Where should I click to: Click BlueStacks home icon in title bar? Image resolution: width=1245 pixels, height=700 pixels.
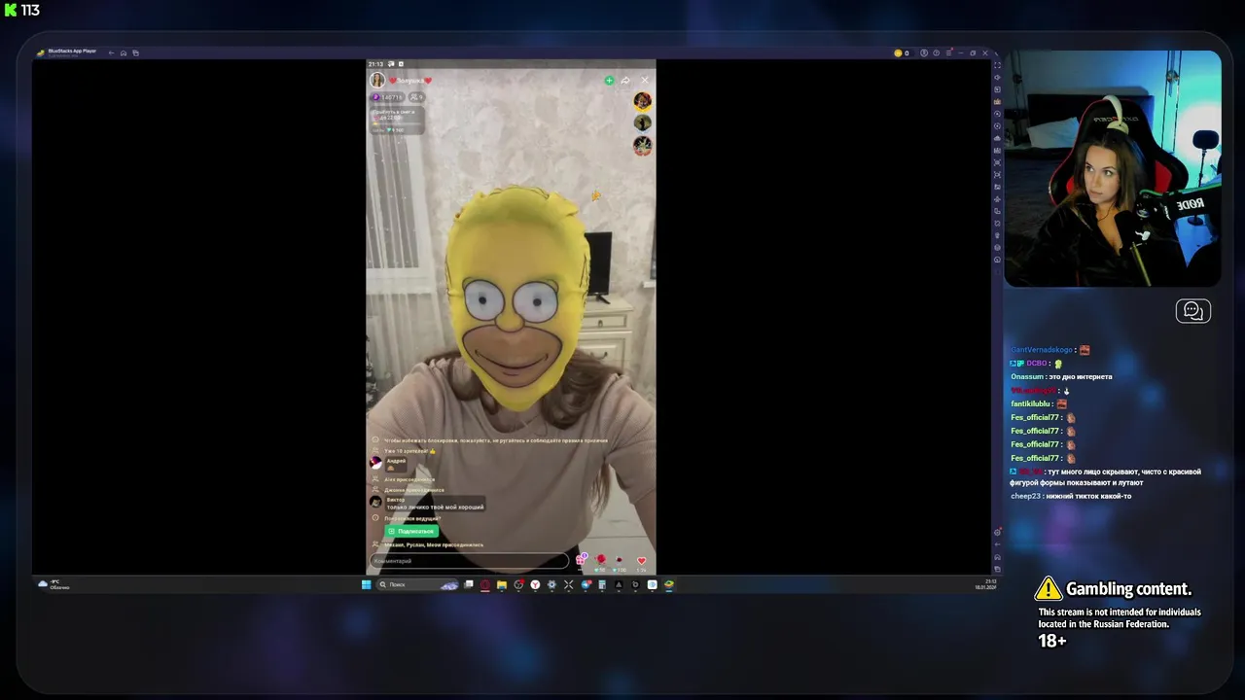coord(124,52)
